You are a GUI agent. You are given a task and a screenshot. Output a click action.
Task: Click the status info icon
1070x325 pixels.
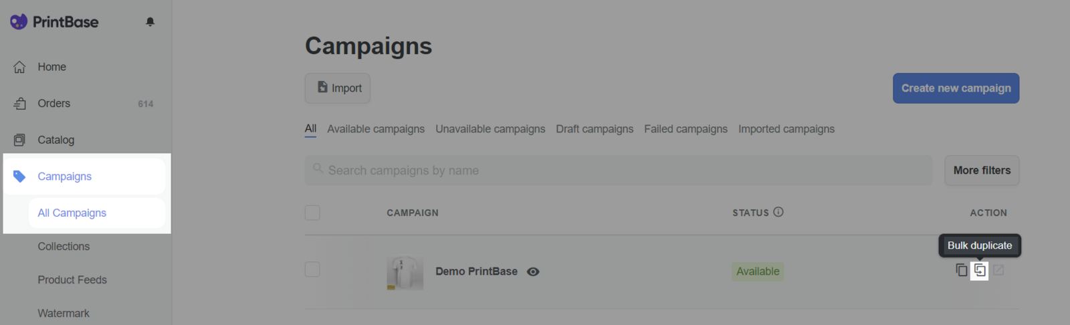[778, 212]
